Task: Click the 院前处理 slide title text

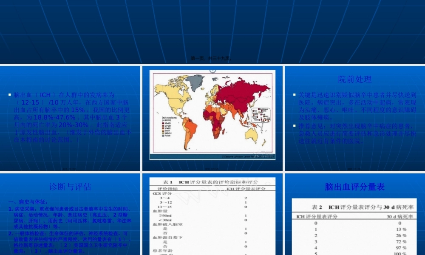Action: coord(354,79)
